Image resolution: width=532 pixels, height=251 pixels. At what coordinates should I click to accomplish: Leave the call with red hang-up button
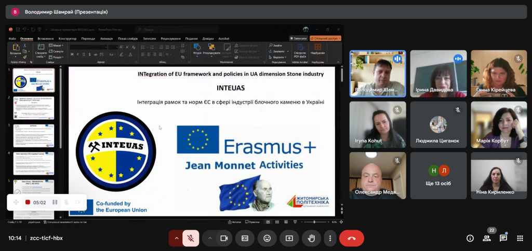pyautogui.click(x=352, y=239)
